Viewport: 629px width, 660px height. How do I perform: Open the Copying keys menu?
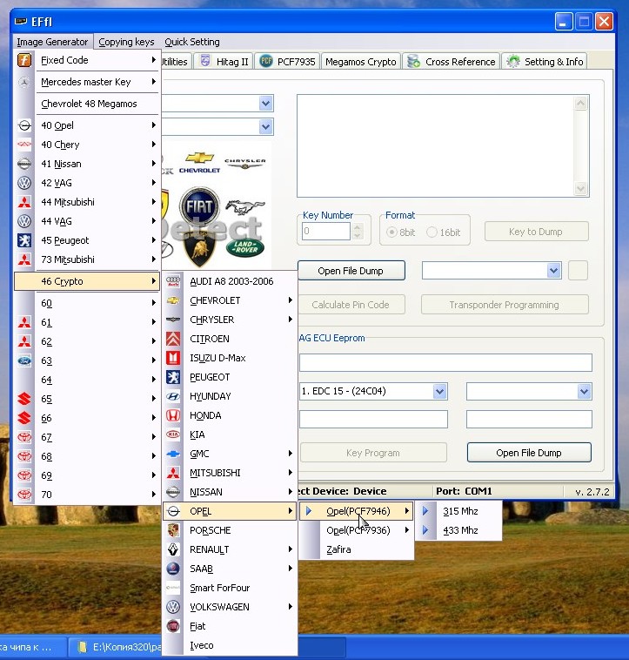[x=126, y=42]
